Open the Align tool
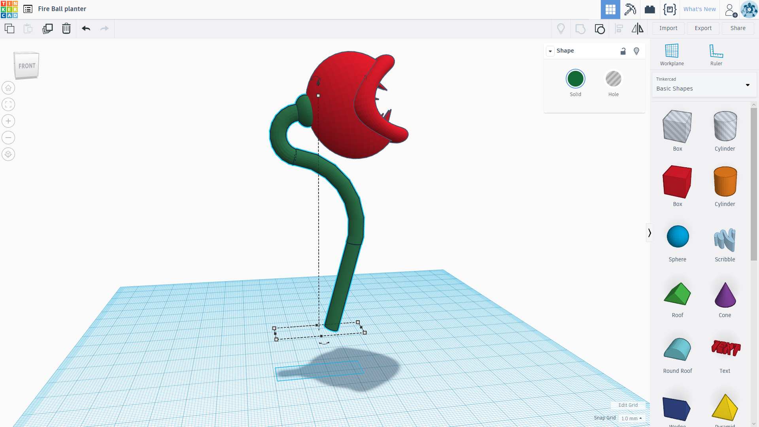The image size is (759, 427). click(619, 28)
